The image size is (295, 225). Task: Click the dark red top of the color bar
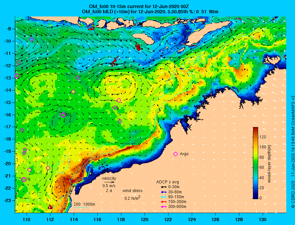[256, 129]
